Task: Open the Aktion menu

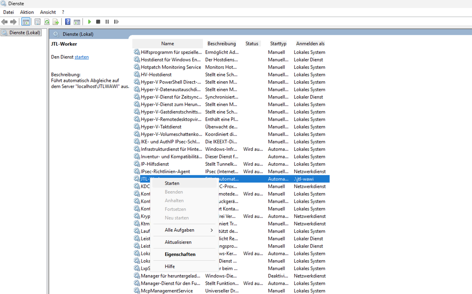Action: pyautogui.click(x=27, y=12)
